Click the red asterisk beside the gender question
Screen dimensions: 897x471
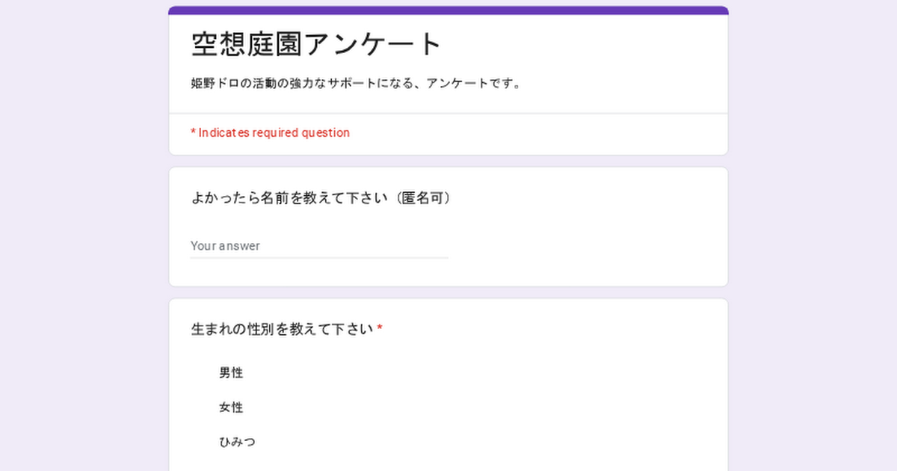[x=380, y=329]
